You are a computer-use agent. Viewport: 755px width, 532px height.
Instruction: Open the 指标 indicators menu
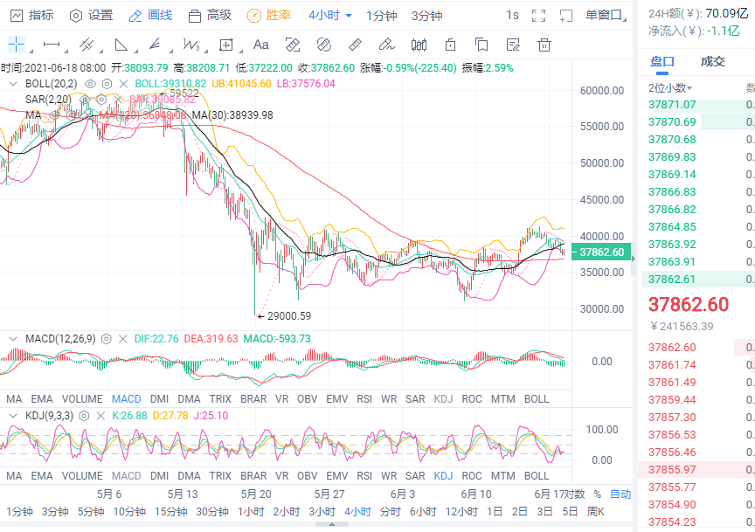pyautogui.click(x=31, y=15)
